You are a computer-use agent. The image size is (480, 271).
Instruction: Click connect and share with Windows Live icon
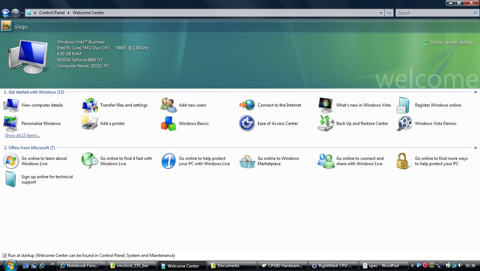point(326,161)
